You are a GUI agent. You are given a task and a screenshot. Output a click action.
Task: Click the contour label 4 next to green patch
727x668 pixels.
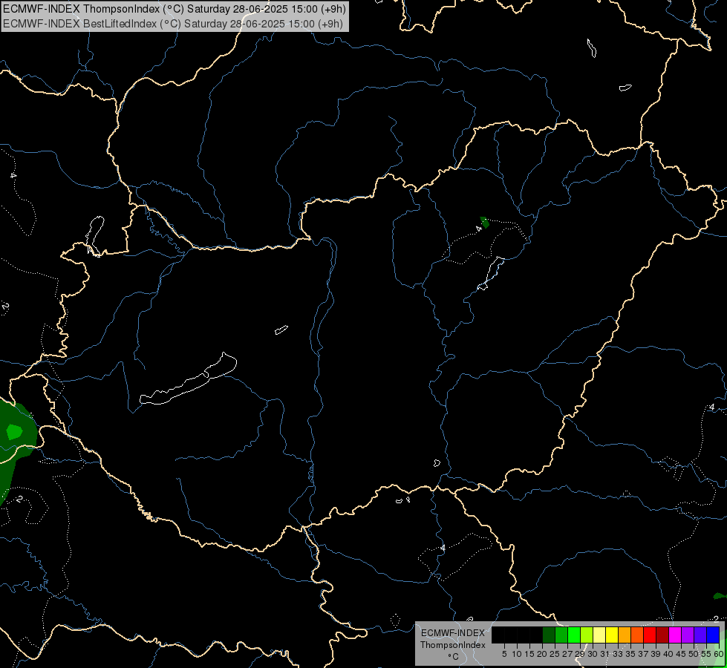[478, 229]
